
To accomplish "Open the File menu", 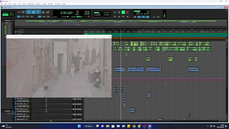I will click(x=2, y=4).
